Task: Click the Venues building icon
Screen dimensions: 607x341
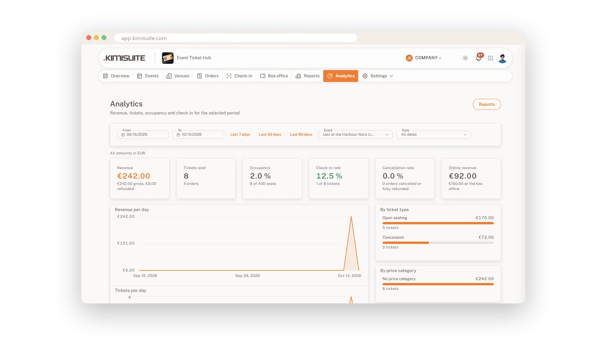Action: (x=169, y=76)
